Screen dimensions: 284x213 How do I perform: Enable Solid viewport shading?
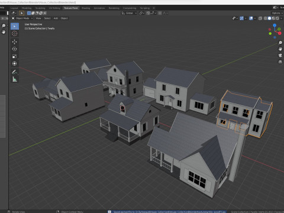[x=269, y=18]
